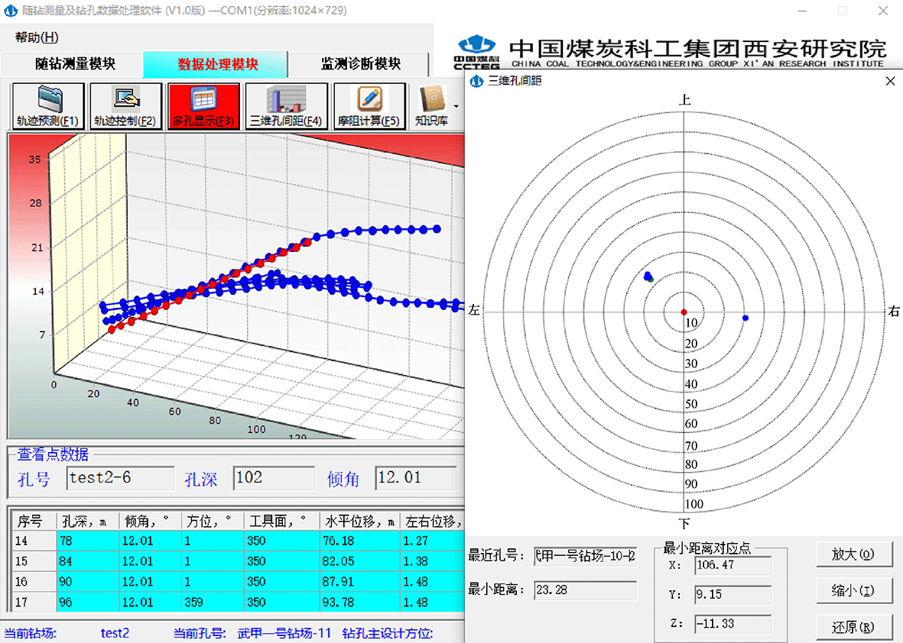This screenshot has width=903, height=643.
Task: Click the 还原(R) restore button
Action: [x=853, y=628]
